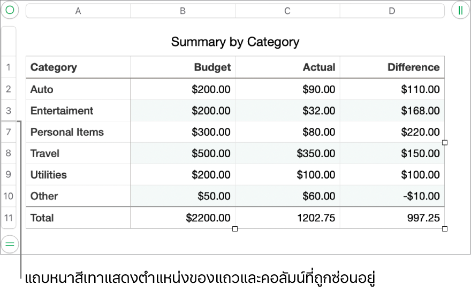The width and height of the screenshot is (471, 293).
Task: Select row 11 header
Action: click(x=9, y=218)
